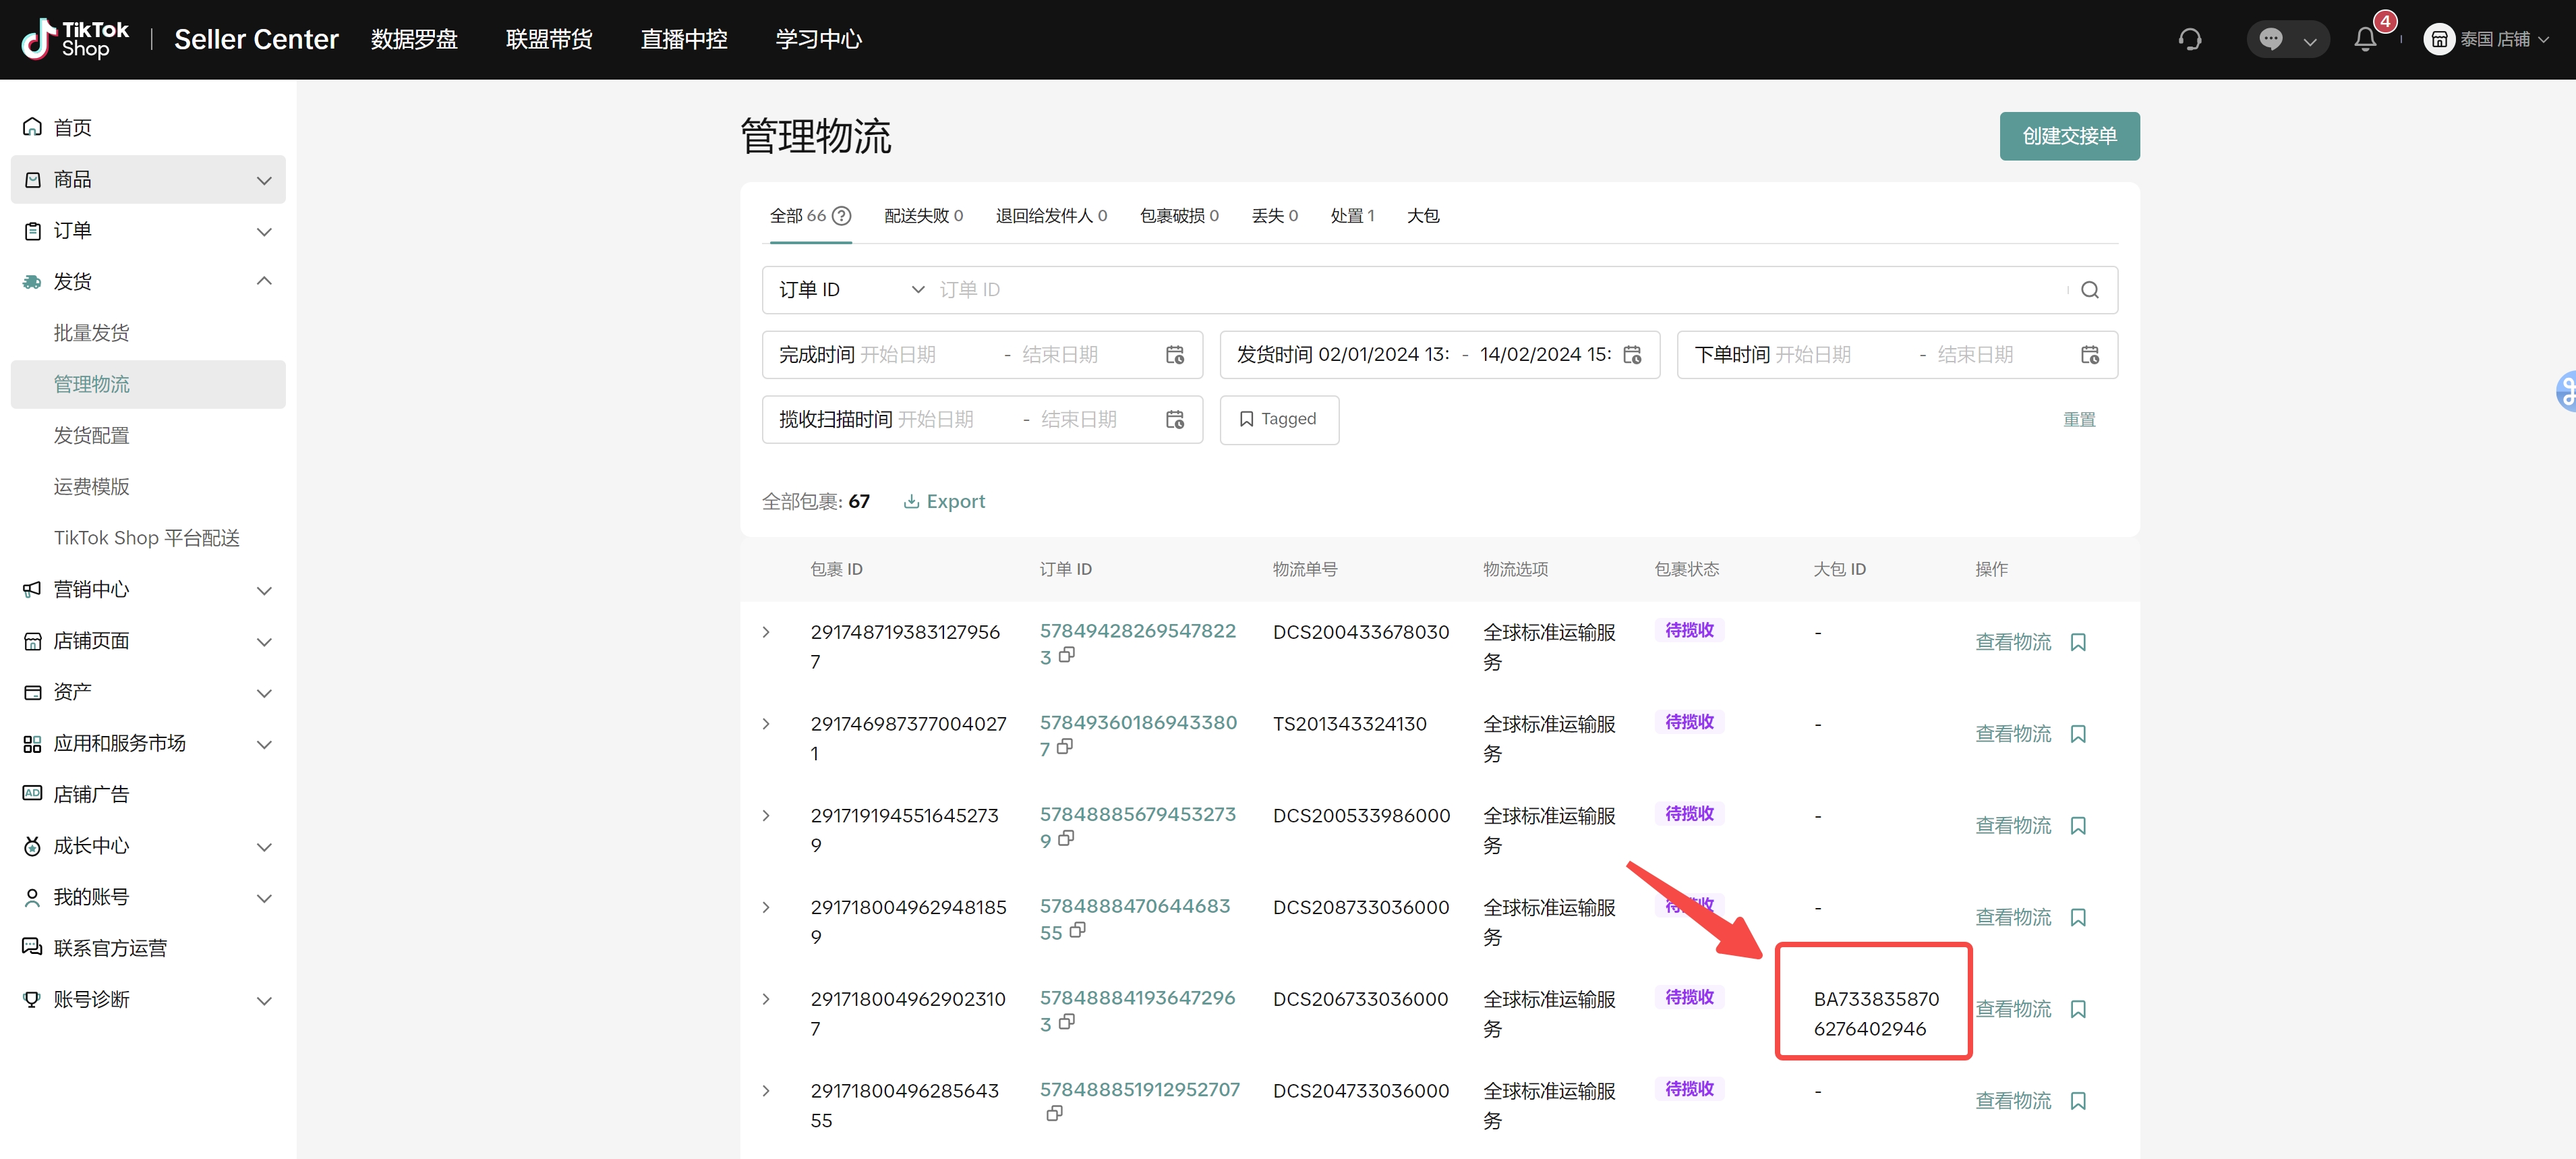The height and width of the screenshot is (1159, 2576).
Task: Click the search magnifier in order ID field
Action: (x=2089, y=290)
